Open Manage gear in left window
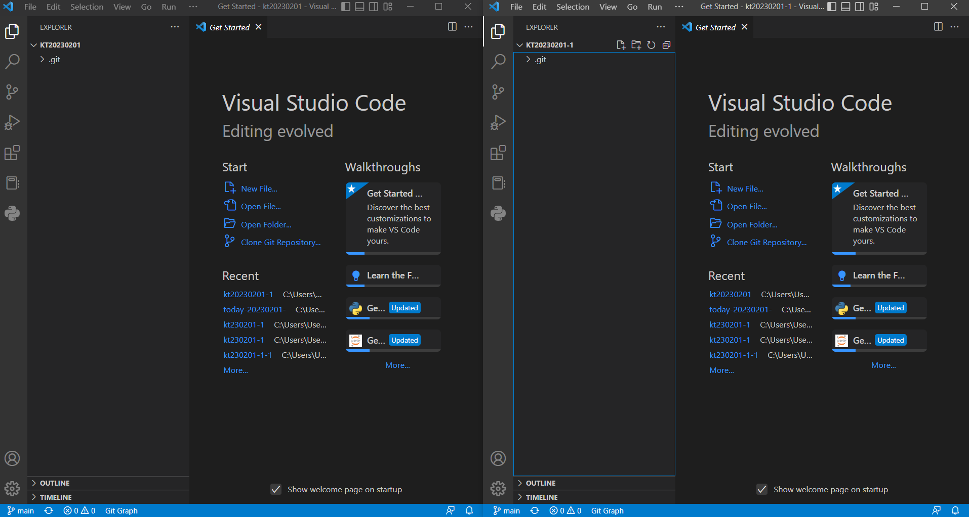969x517 pixels. tap(12, 489)
